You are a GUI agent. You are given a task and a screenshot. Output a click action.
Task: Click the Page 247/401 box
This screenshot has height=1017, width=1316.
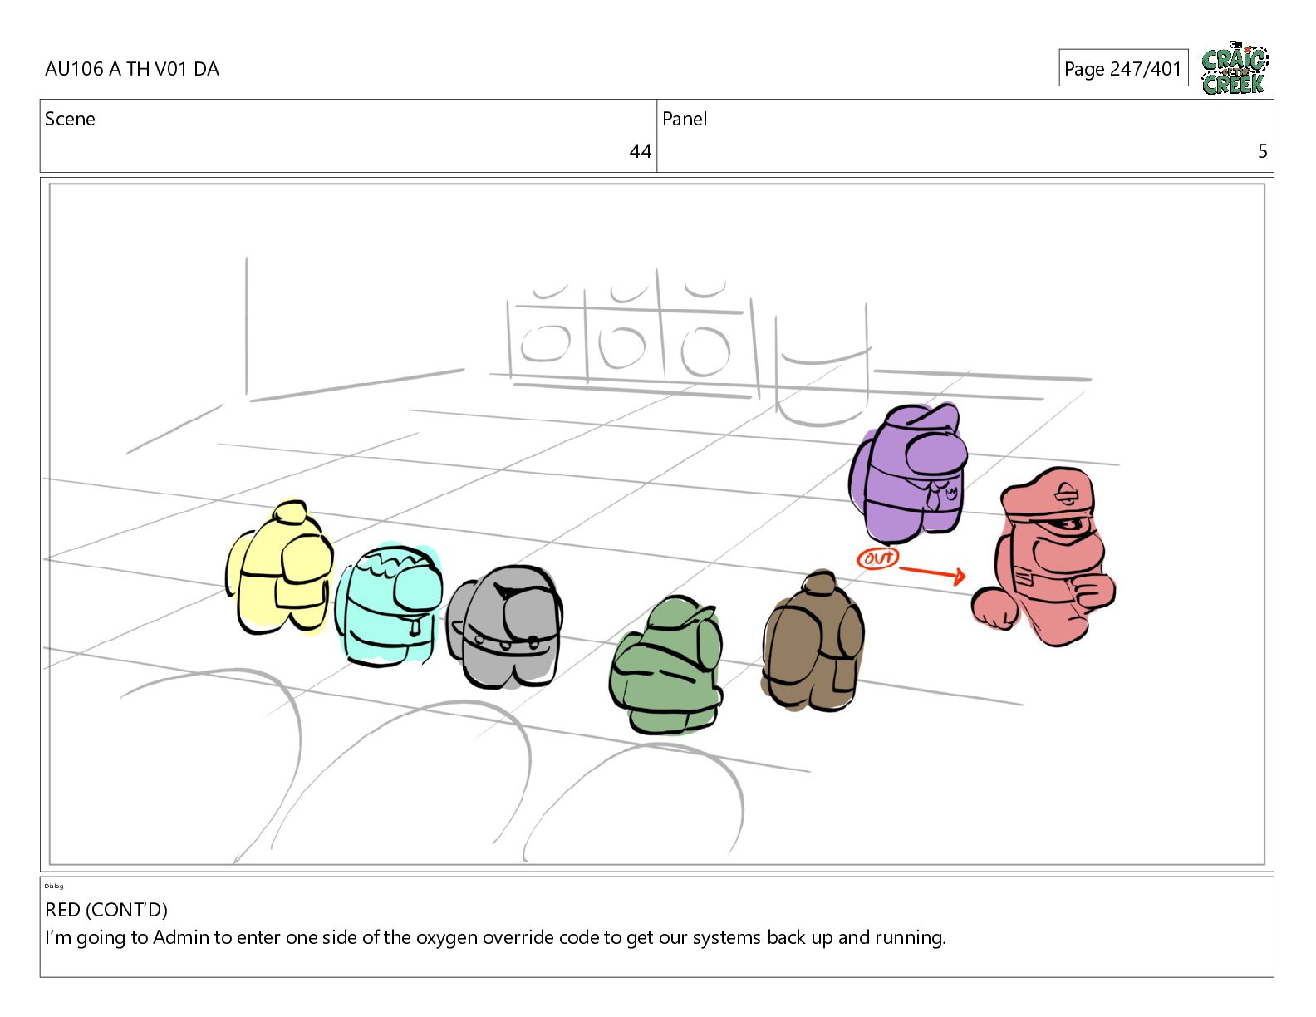[1123, 68]
